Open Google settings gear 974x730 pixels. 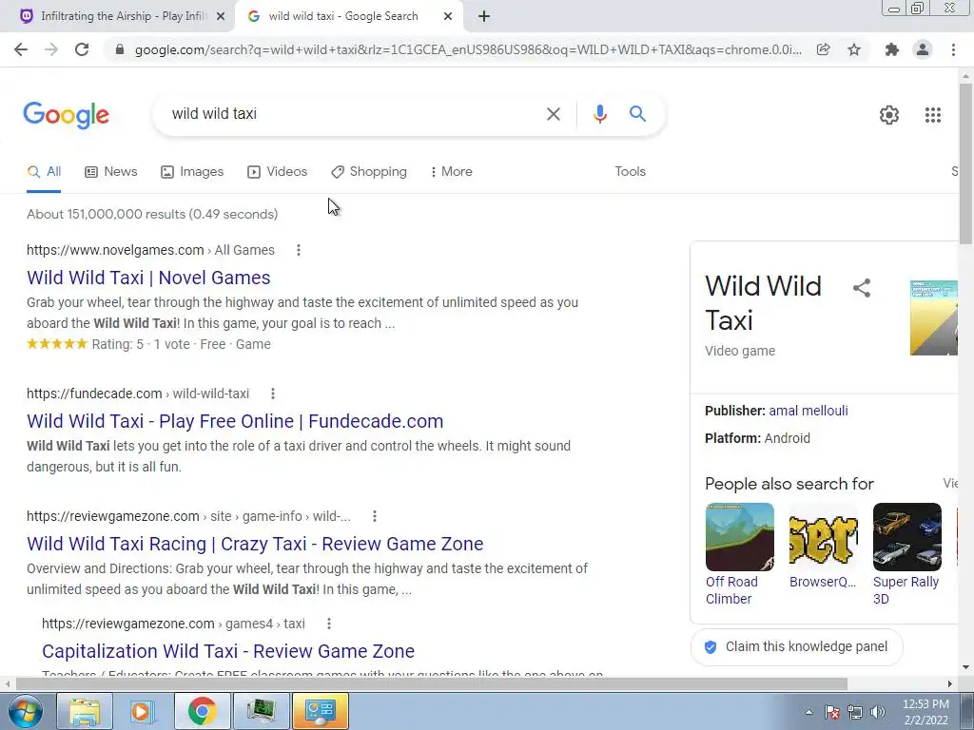889,115
